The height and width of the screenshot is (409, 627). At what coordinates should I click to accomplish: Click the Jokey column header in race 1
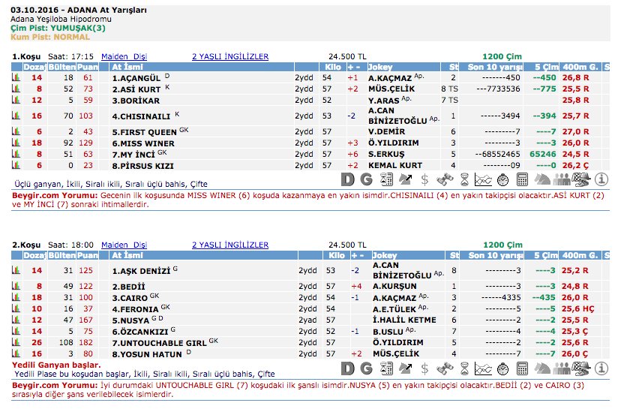(383, 67)
